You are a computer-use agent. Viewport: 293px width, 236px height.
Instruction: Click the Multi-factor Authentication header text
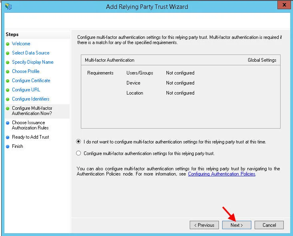110,60
